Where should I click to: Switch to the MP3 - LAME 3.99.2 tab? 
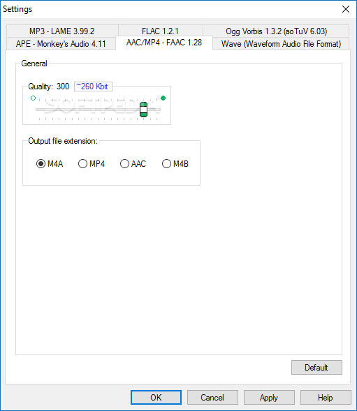click(x=62, y=31)
